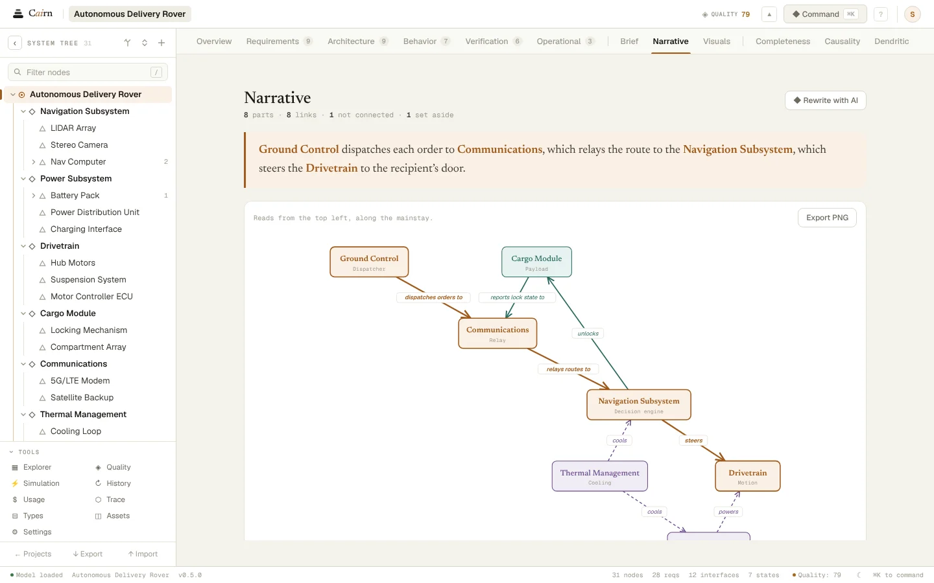The height and width of the screenshot is (583, 934).
Task: Expand the Battery Pack node
Action: (x=34, y=196)
